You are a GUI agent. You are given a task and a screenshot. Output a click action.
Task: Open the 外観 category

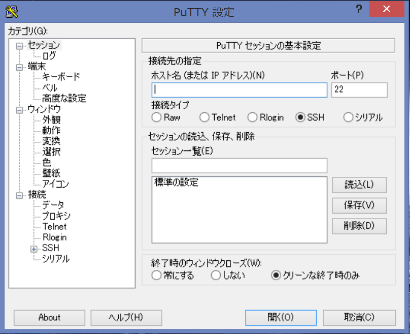tap(52, 119)
